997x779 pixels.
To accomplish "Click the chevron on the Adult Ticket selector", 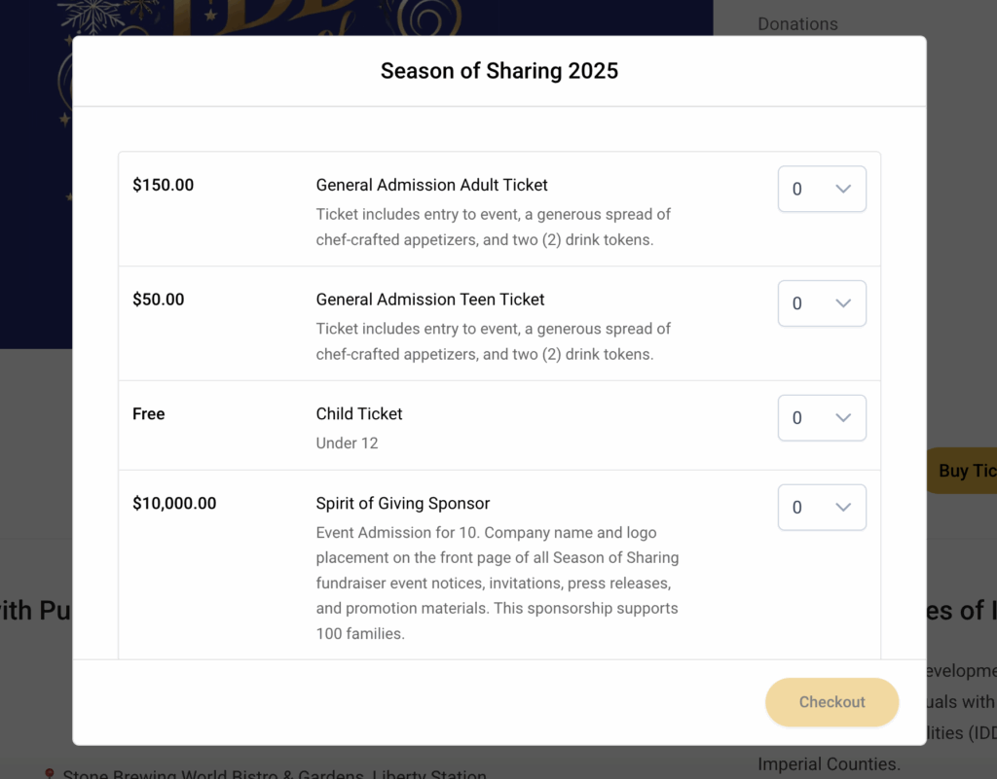I will tap(843, 189).
